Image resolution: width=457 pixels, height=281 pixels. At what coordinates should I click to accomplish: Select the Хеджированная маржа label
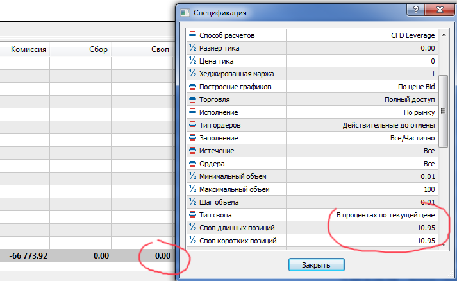237,74
